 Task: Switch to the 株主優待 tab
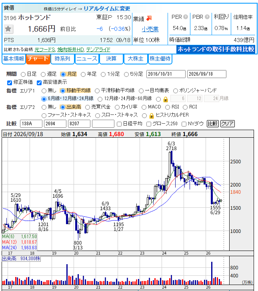click(160, 59)
